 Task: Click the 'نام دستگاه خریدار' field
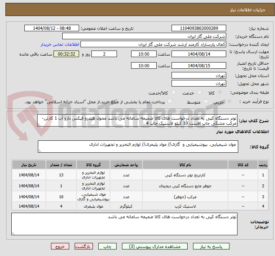[144, 36]
